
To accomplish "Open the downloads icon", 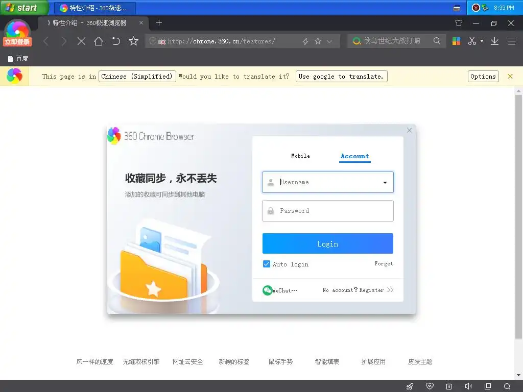I will (x=494, y=41).
